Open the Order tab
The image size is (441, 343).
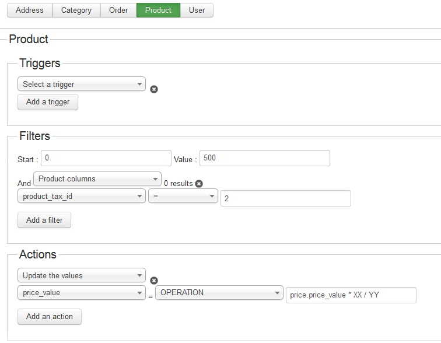pyautogui.click(x=118, y=10)
